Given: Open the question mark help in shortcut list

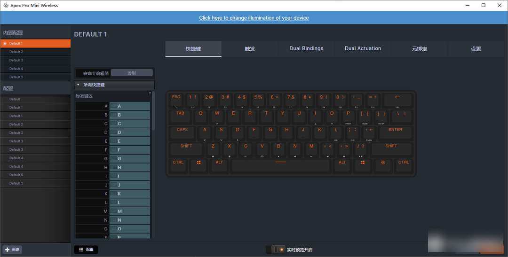Looking at the screenshot, I should click(150, 93).
